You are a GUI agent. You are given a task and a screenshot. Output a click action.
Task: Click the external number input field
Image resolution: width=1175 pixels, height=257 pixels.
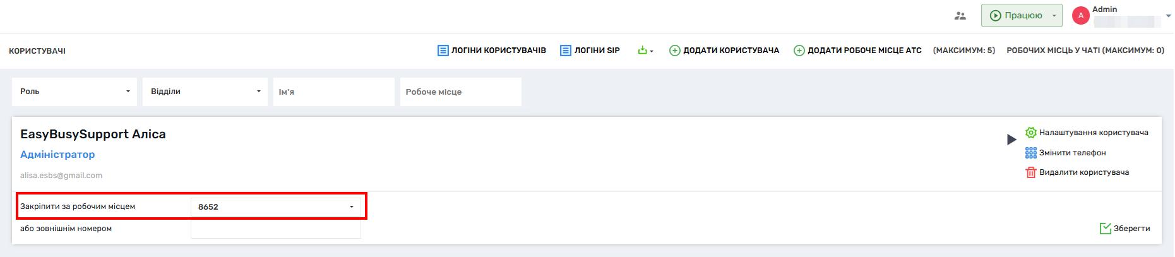coord(276,229)
